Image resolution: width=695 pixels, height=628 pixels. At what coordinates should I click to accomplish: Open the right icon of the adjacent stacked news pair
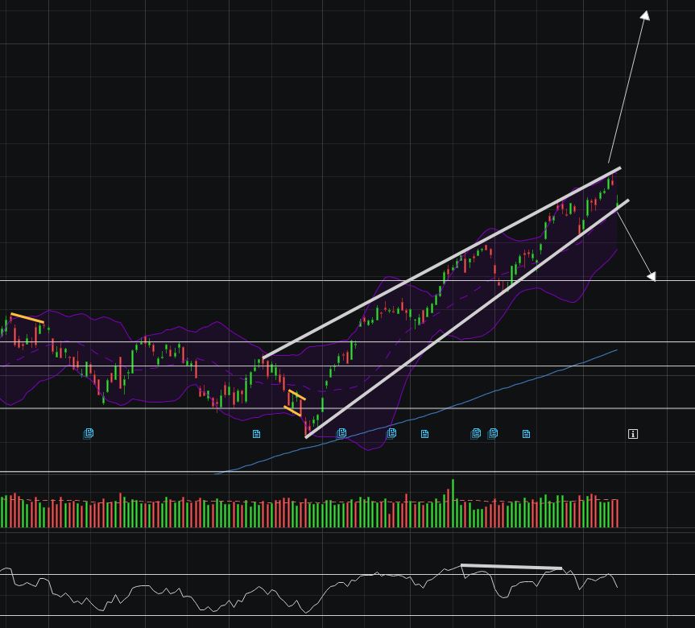pyautogui.click(x=492, y=433)
